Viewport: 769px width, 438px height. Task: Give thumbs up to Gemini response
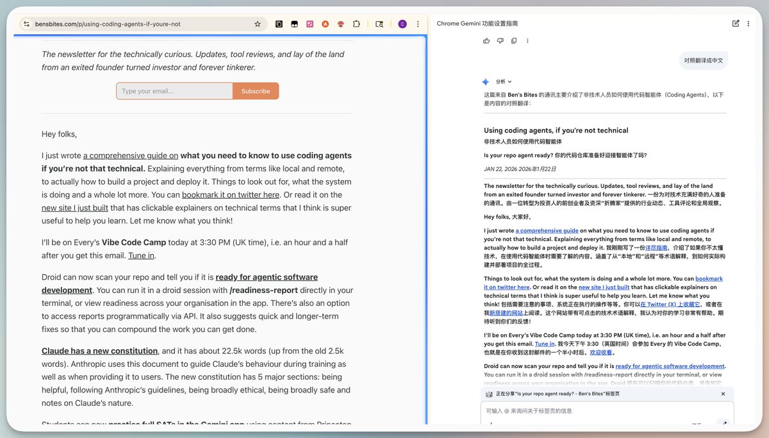click(486, 41)
